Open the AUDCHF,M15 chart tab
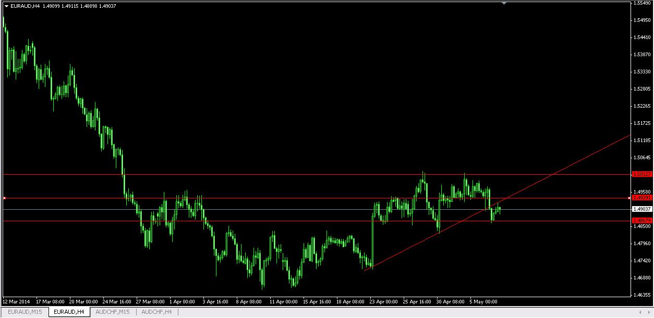Screen dimensions: 654x318 point(112,312)
